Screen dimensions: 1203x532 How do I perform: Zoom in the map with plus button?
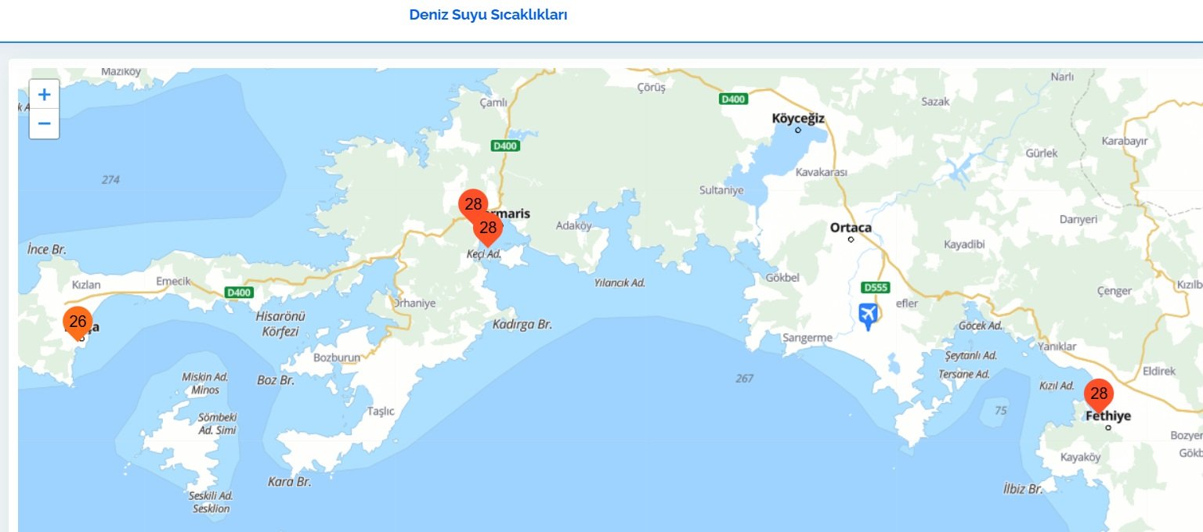45,95
